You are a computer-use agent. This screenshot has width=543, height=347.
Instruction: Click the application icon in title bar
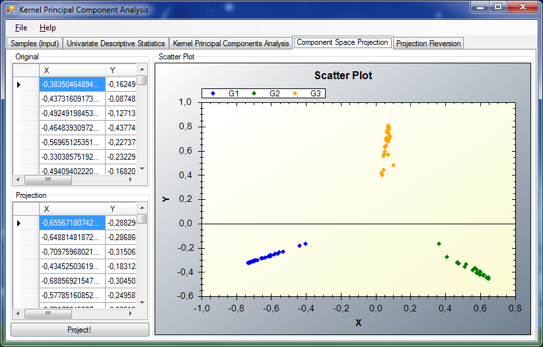11,10
